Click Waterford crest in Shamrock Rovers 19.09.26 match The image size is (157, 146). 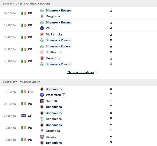tap(42, 28)
